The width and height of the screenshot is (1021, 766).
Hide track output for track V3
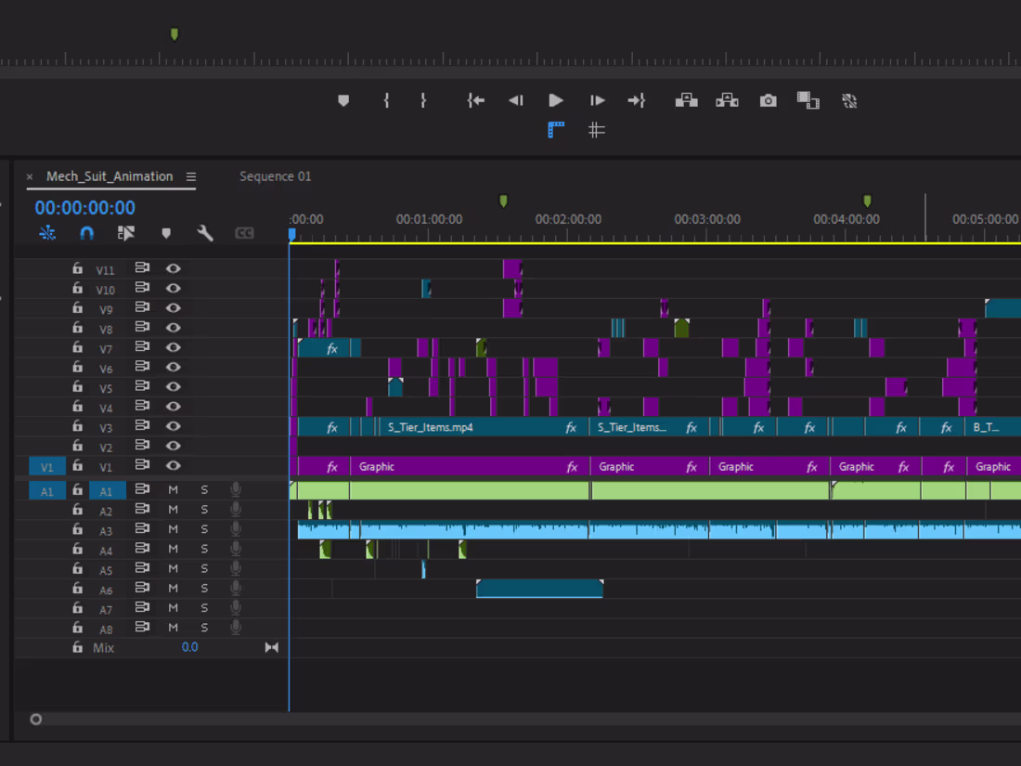[x=174, y=427]
